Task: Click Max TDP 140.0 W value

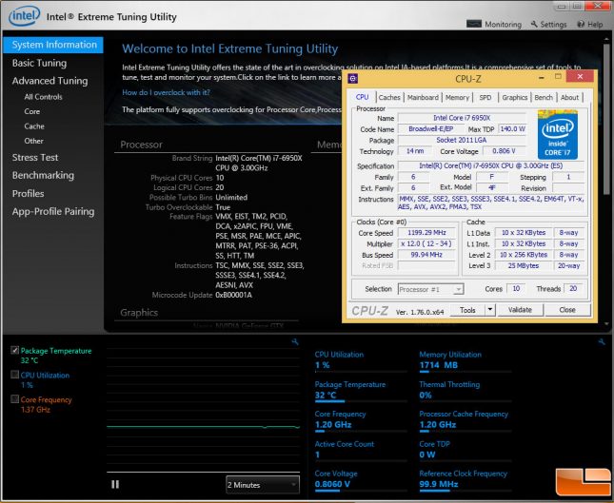Action: click(512, 128)
